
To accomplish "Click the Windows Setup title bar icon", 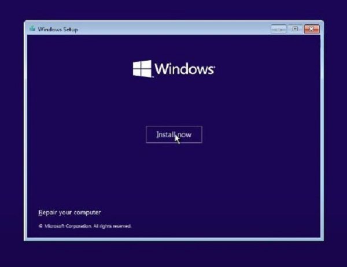I will coord(32,29).
